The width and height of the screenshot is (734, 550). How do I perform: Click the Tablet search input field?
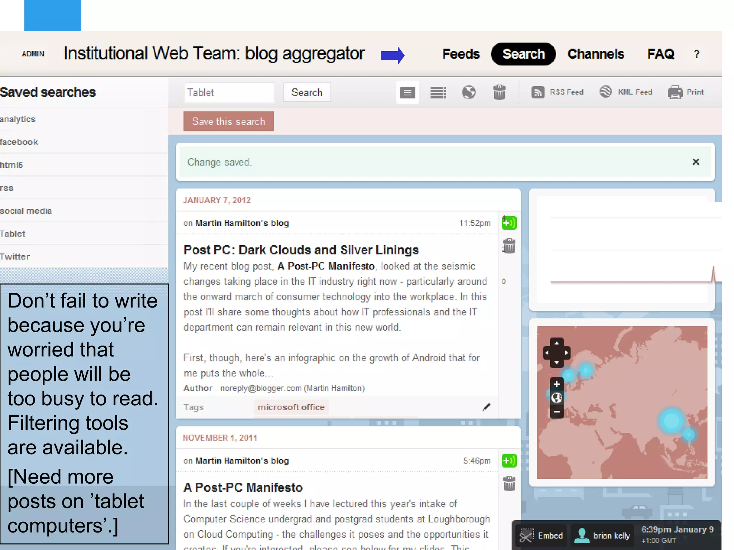pos(229,93)
